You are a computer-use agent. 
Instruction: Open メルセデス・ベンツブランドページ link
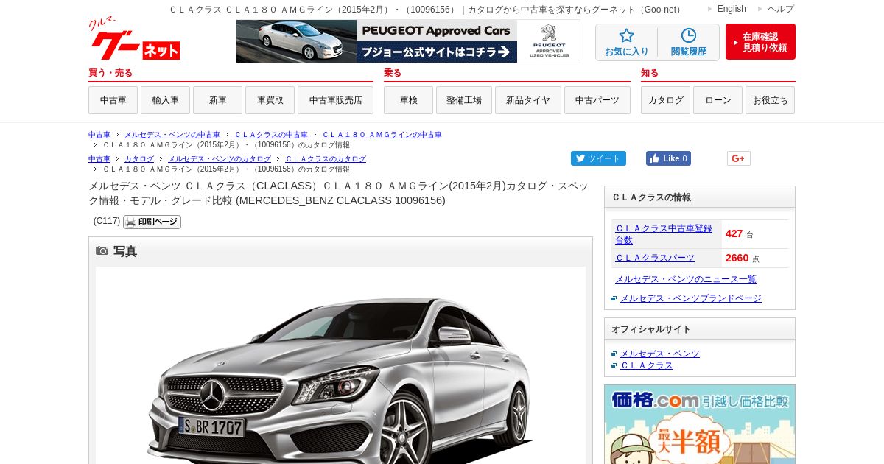[x=691, y=298]
